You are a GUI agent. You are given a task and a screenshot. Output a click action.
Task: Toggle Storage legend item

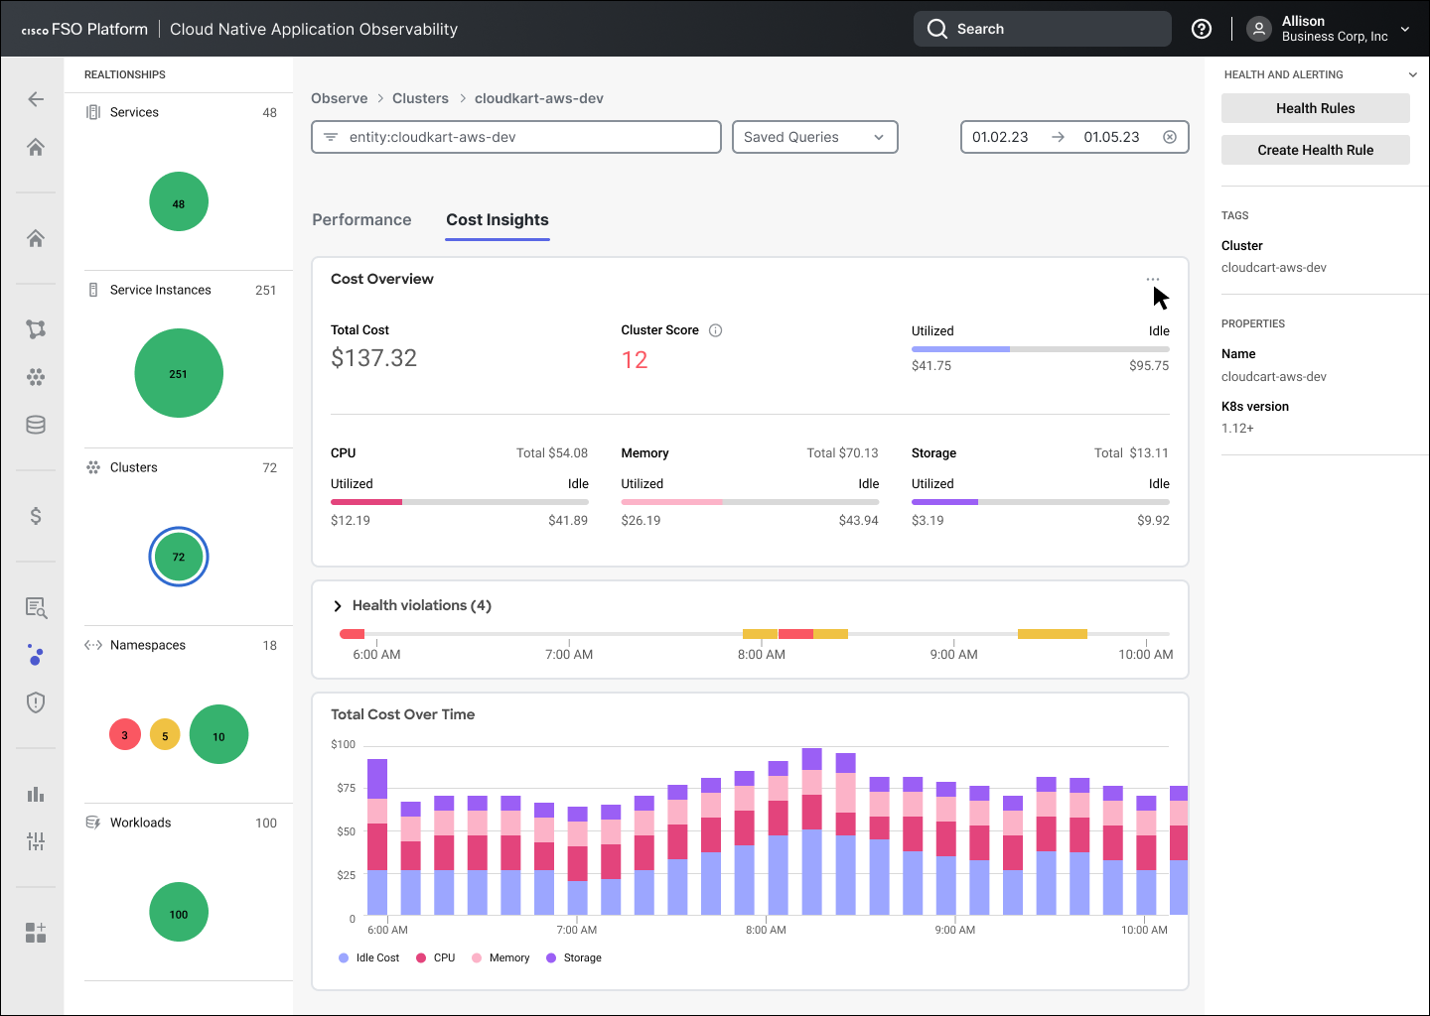click(x=574, y=957)
